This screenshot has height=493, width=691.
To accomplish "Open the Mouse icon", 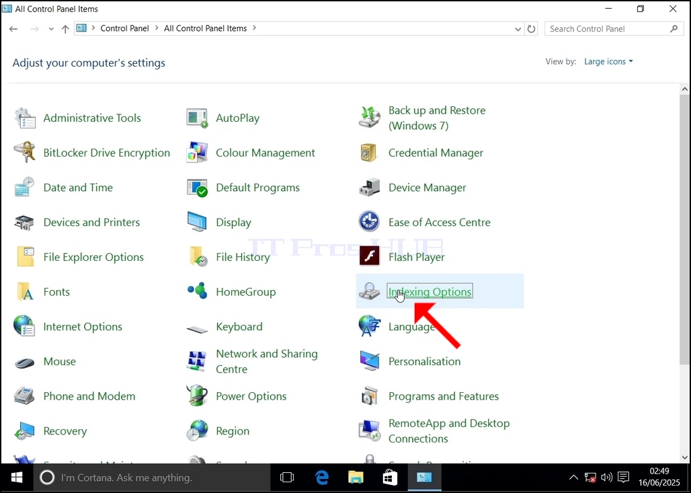I will pos(25,363).
